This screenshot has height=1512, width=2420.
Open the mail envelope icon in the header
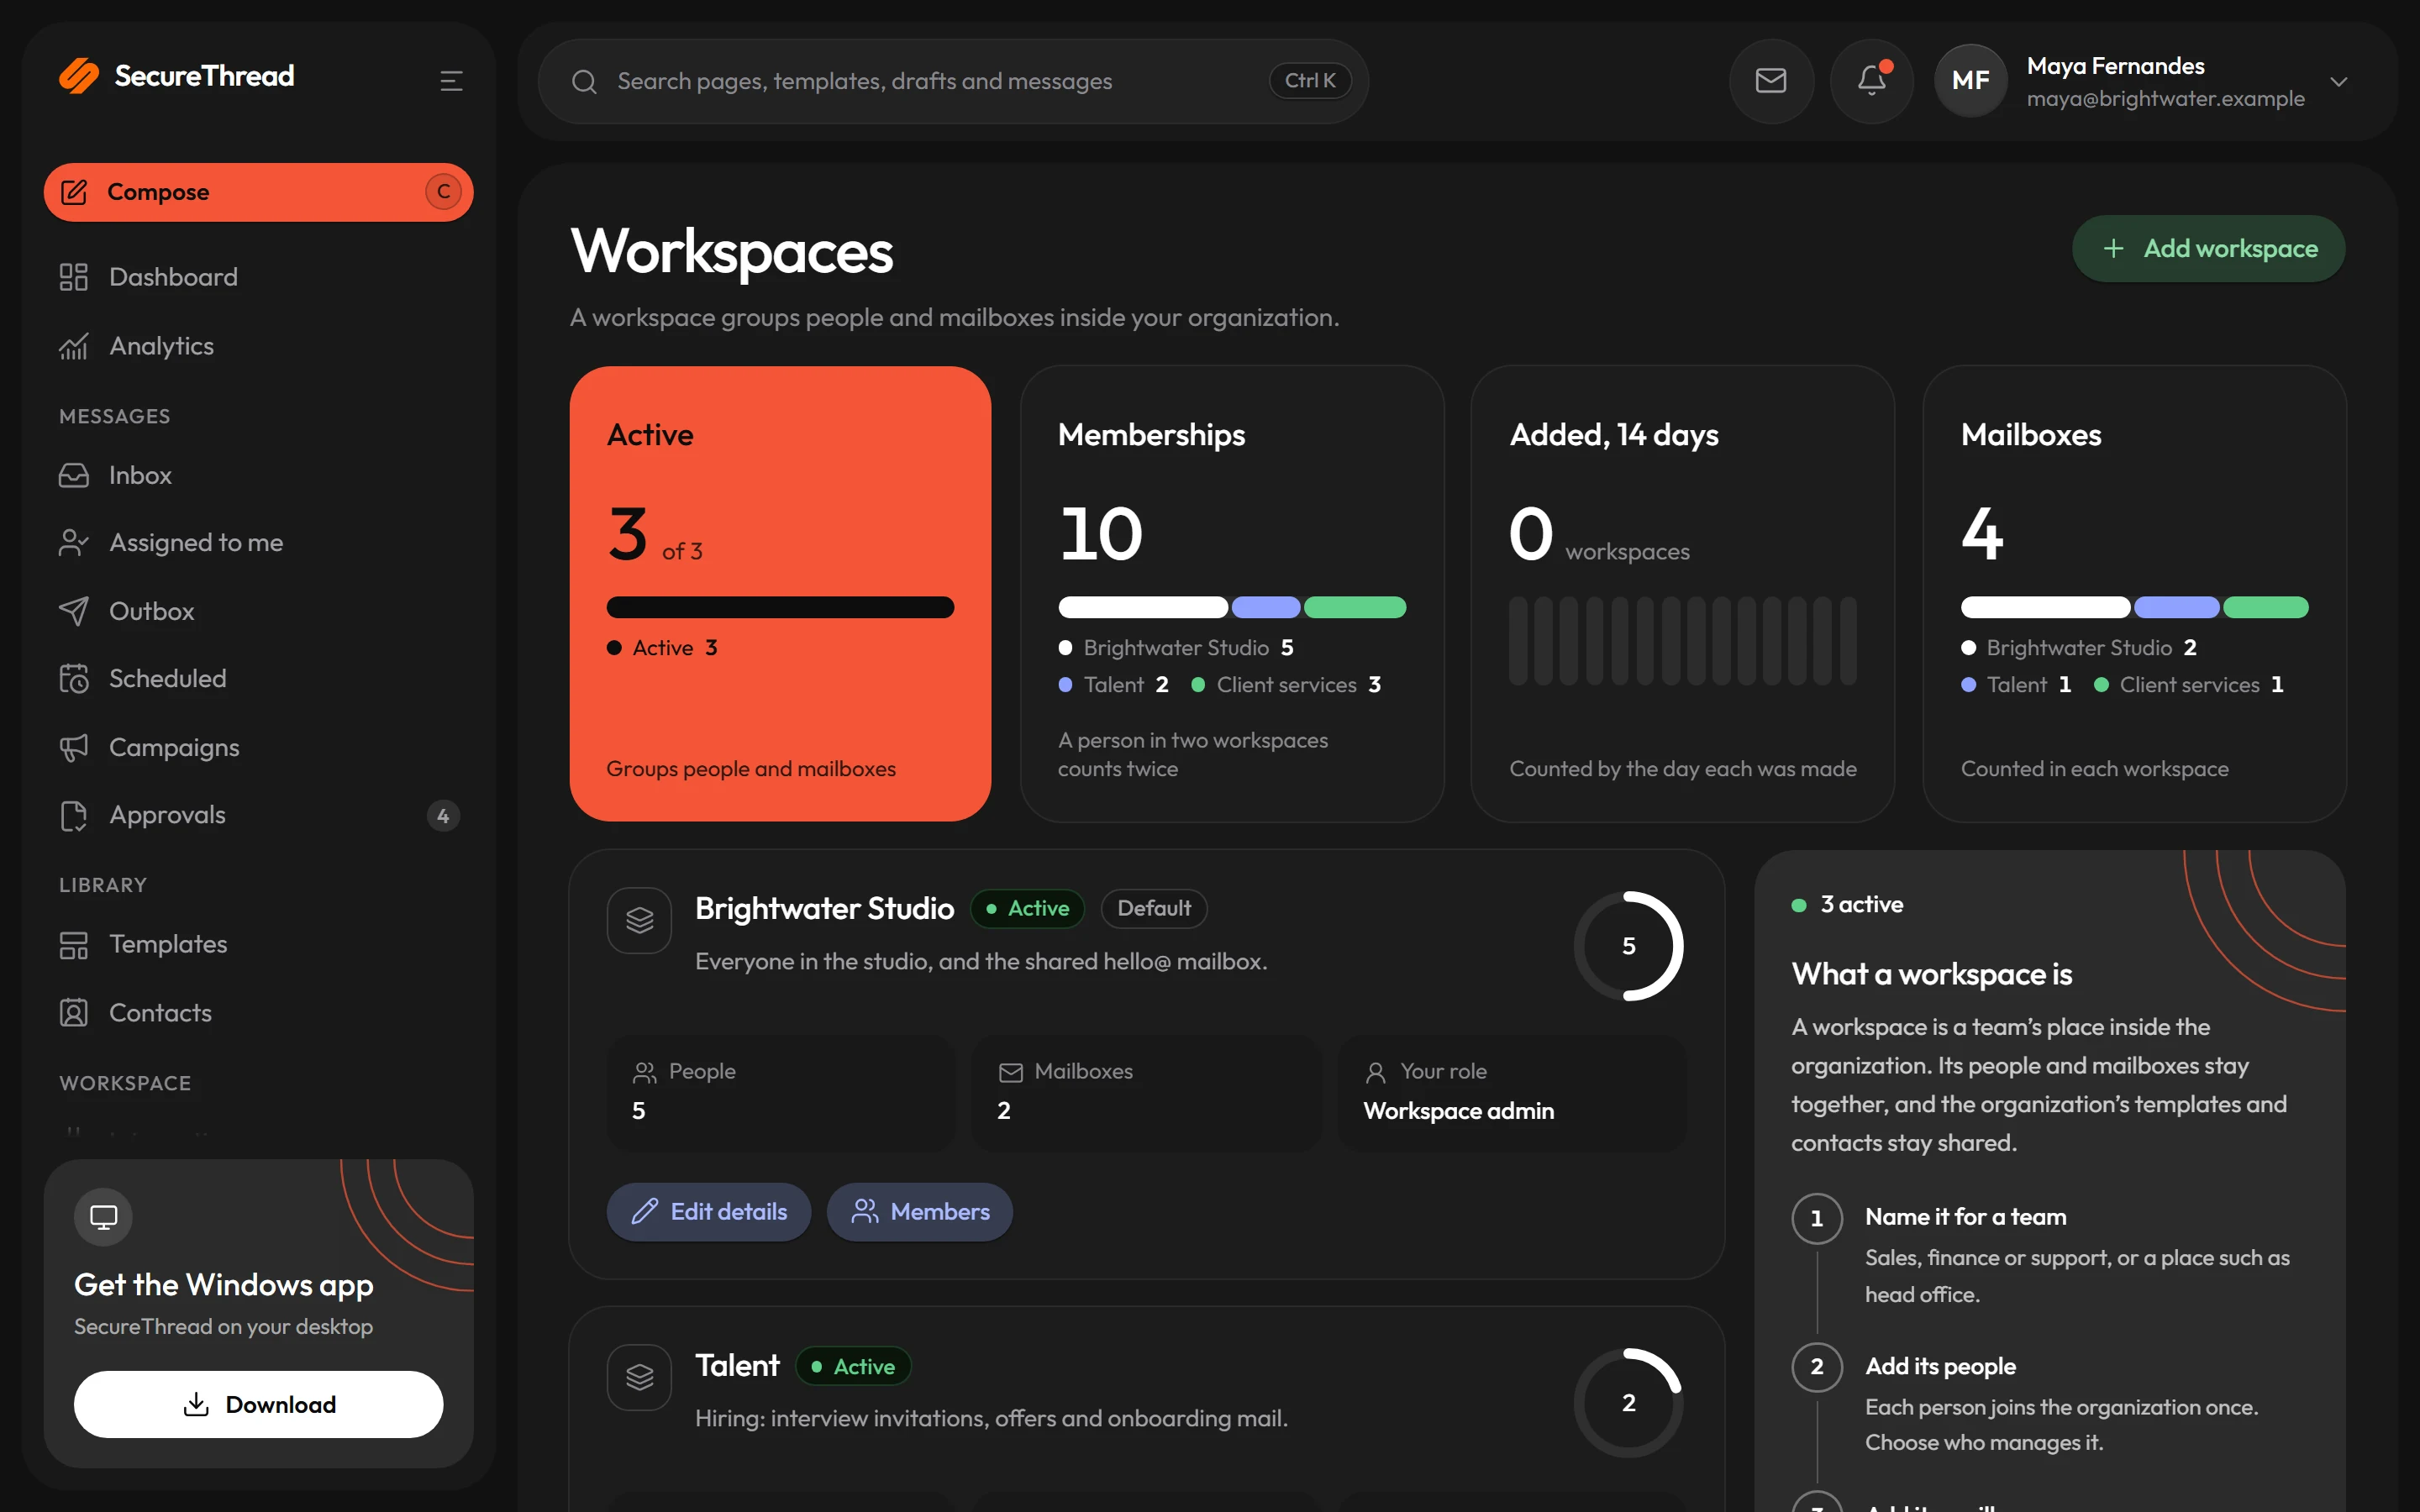click(1771, 81)
